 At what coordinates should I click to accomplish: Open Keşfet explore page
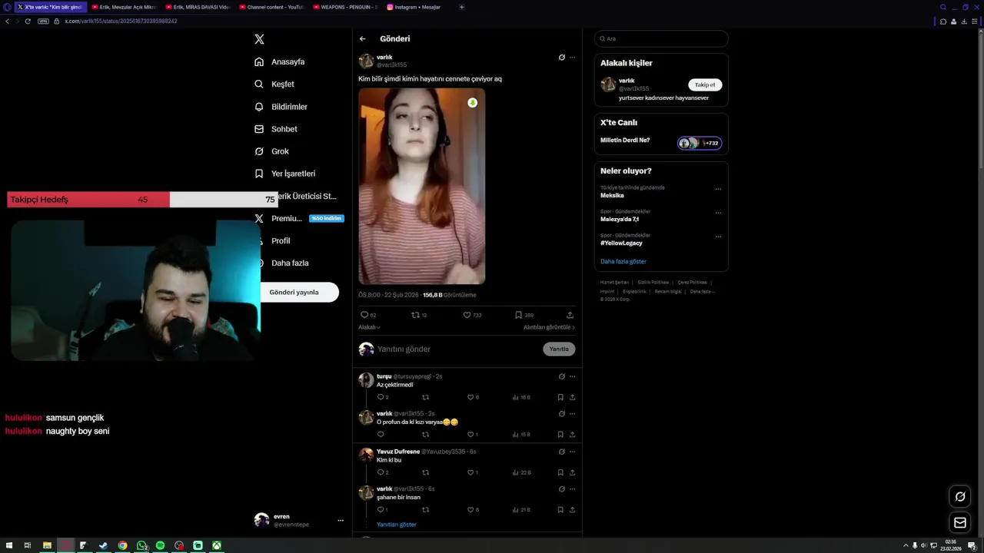(274, 84)
